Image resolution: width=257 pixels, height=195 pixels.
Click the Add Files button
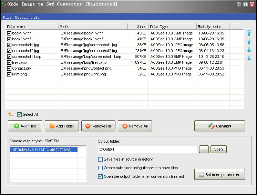point(25,126)
